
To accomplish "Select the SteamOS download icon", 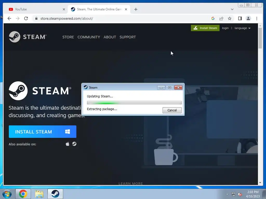I will (74, 144).
